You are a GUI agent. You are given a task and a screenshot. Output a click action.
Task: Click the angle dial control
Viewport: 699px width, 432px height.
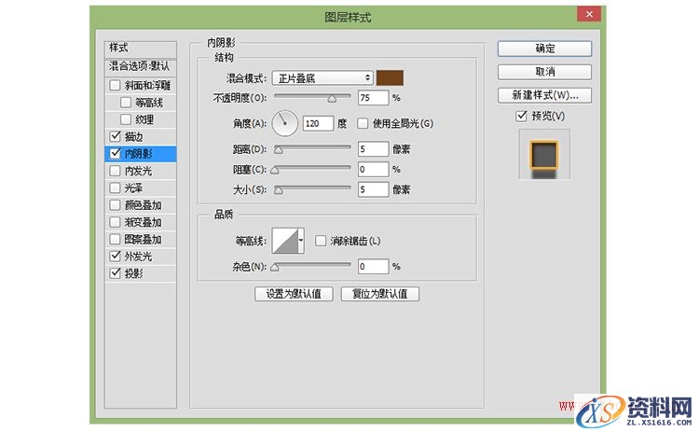tap(285, 123)
